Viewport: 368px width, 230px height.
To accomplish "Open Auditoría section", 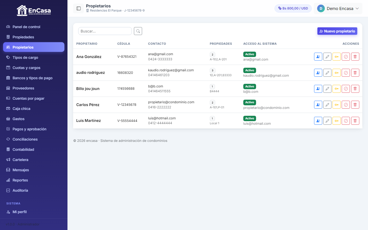I will coord(34,190).
